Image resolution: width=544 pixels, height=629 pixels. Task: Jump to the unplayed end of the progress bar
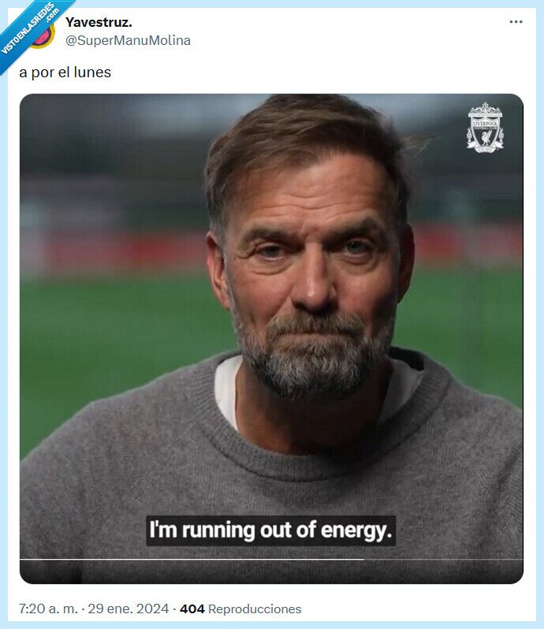[x=443, y=559]
